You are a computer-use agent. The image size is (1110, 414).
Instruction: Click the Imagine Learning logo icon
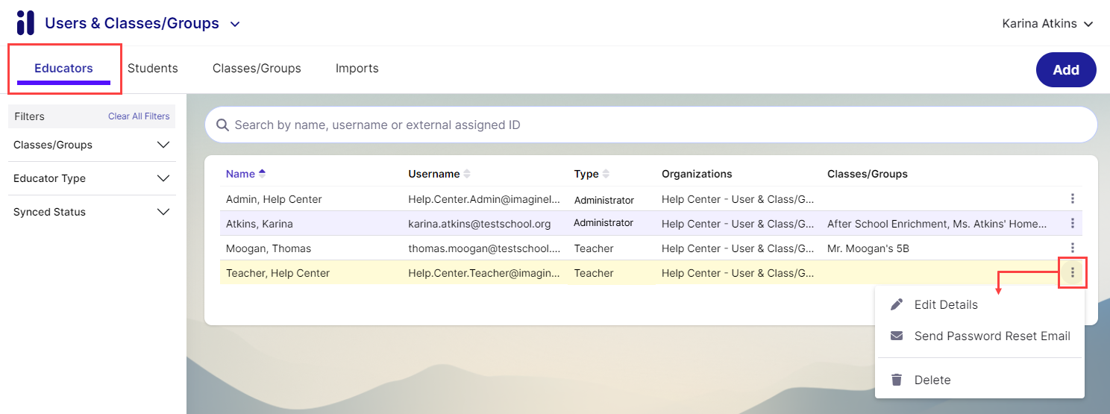click(25, 23)
